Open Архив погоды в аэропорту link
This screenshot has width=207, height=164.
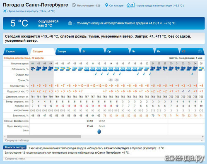pyautogui.click(x=32, y=11)
